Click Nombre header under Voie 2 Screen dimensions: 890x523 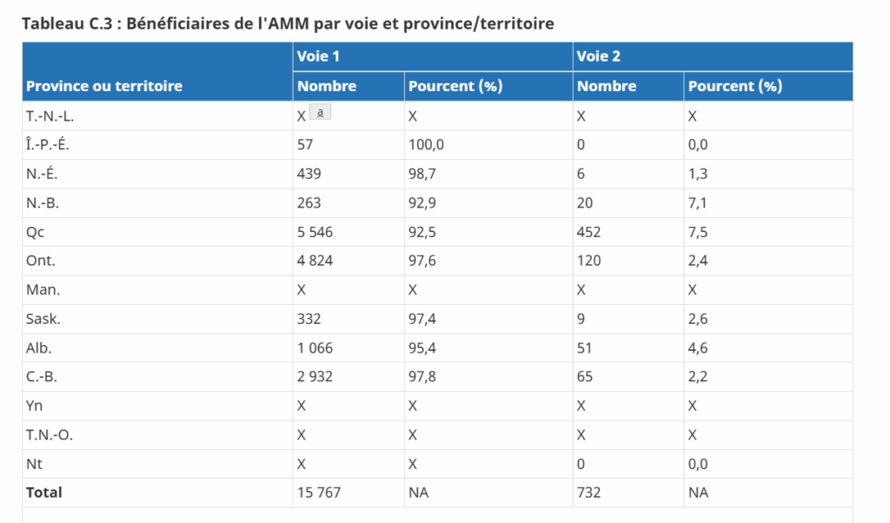click(x=607, y=86)
